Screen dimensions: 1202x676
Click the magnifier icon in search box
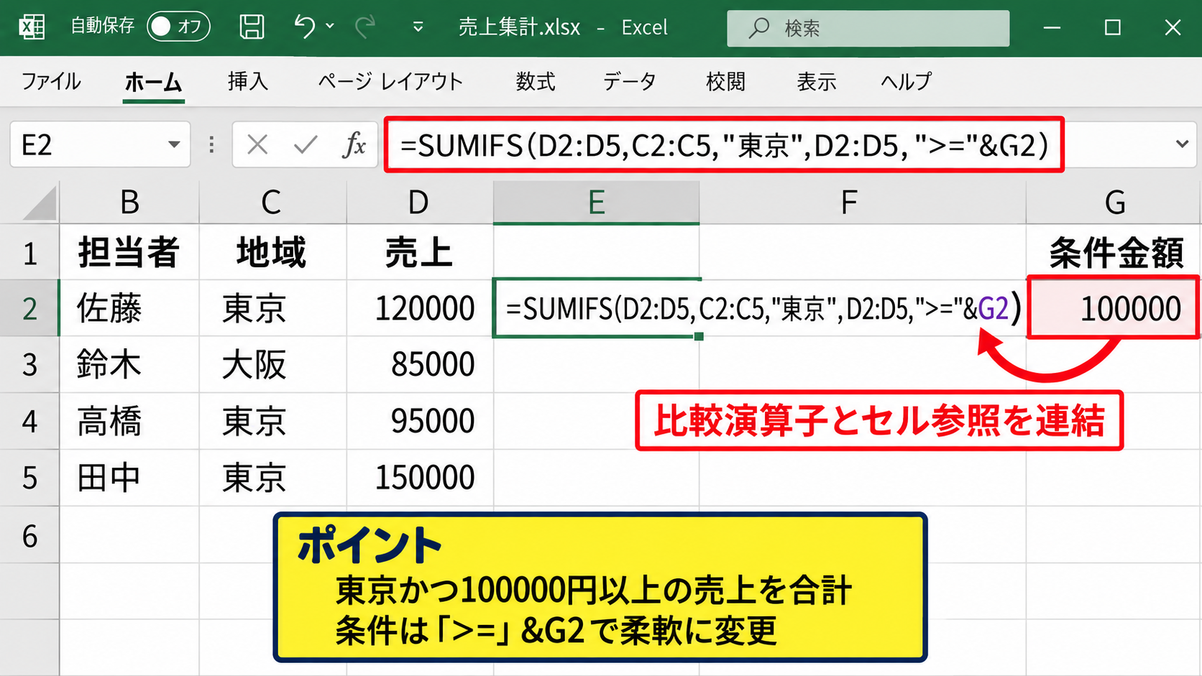pos(758,28)
